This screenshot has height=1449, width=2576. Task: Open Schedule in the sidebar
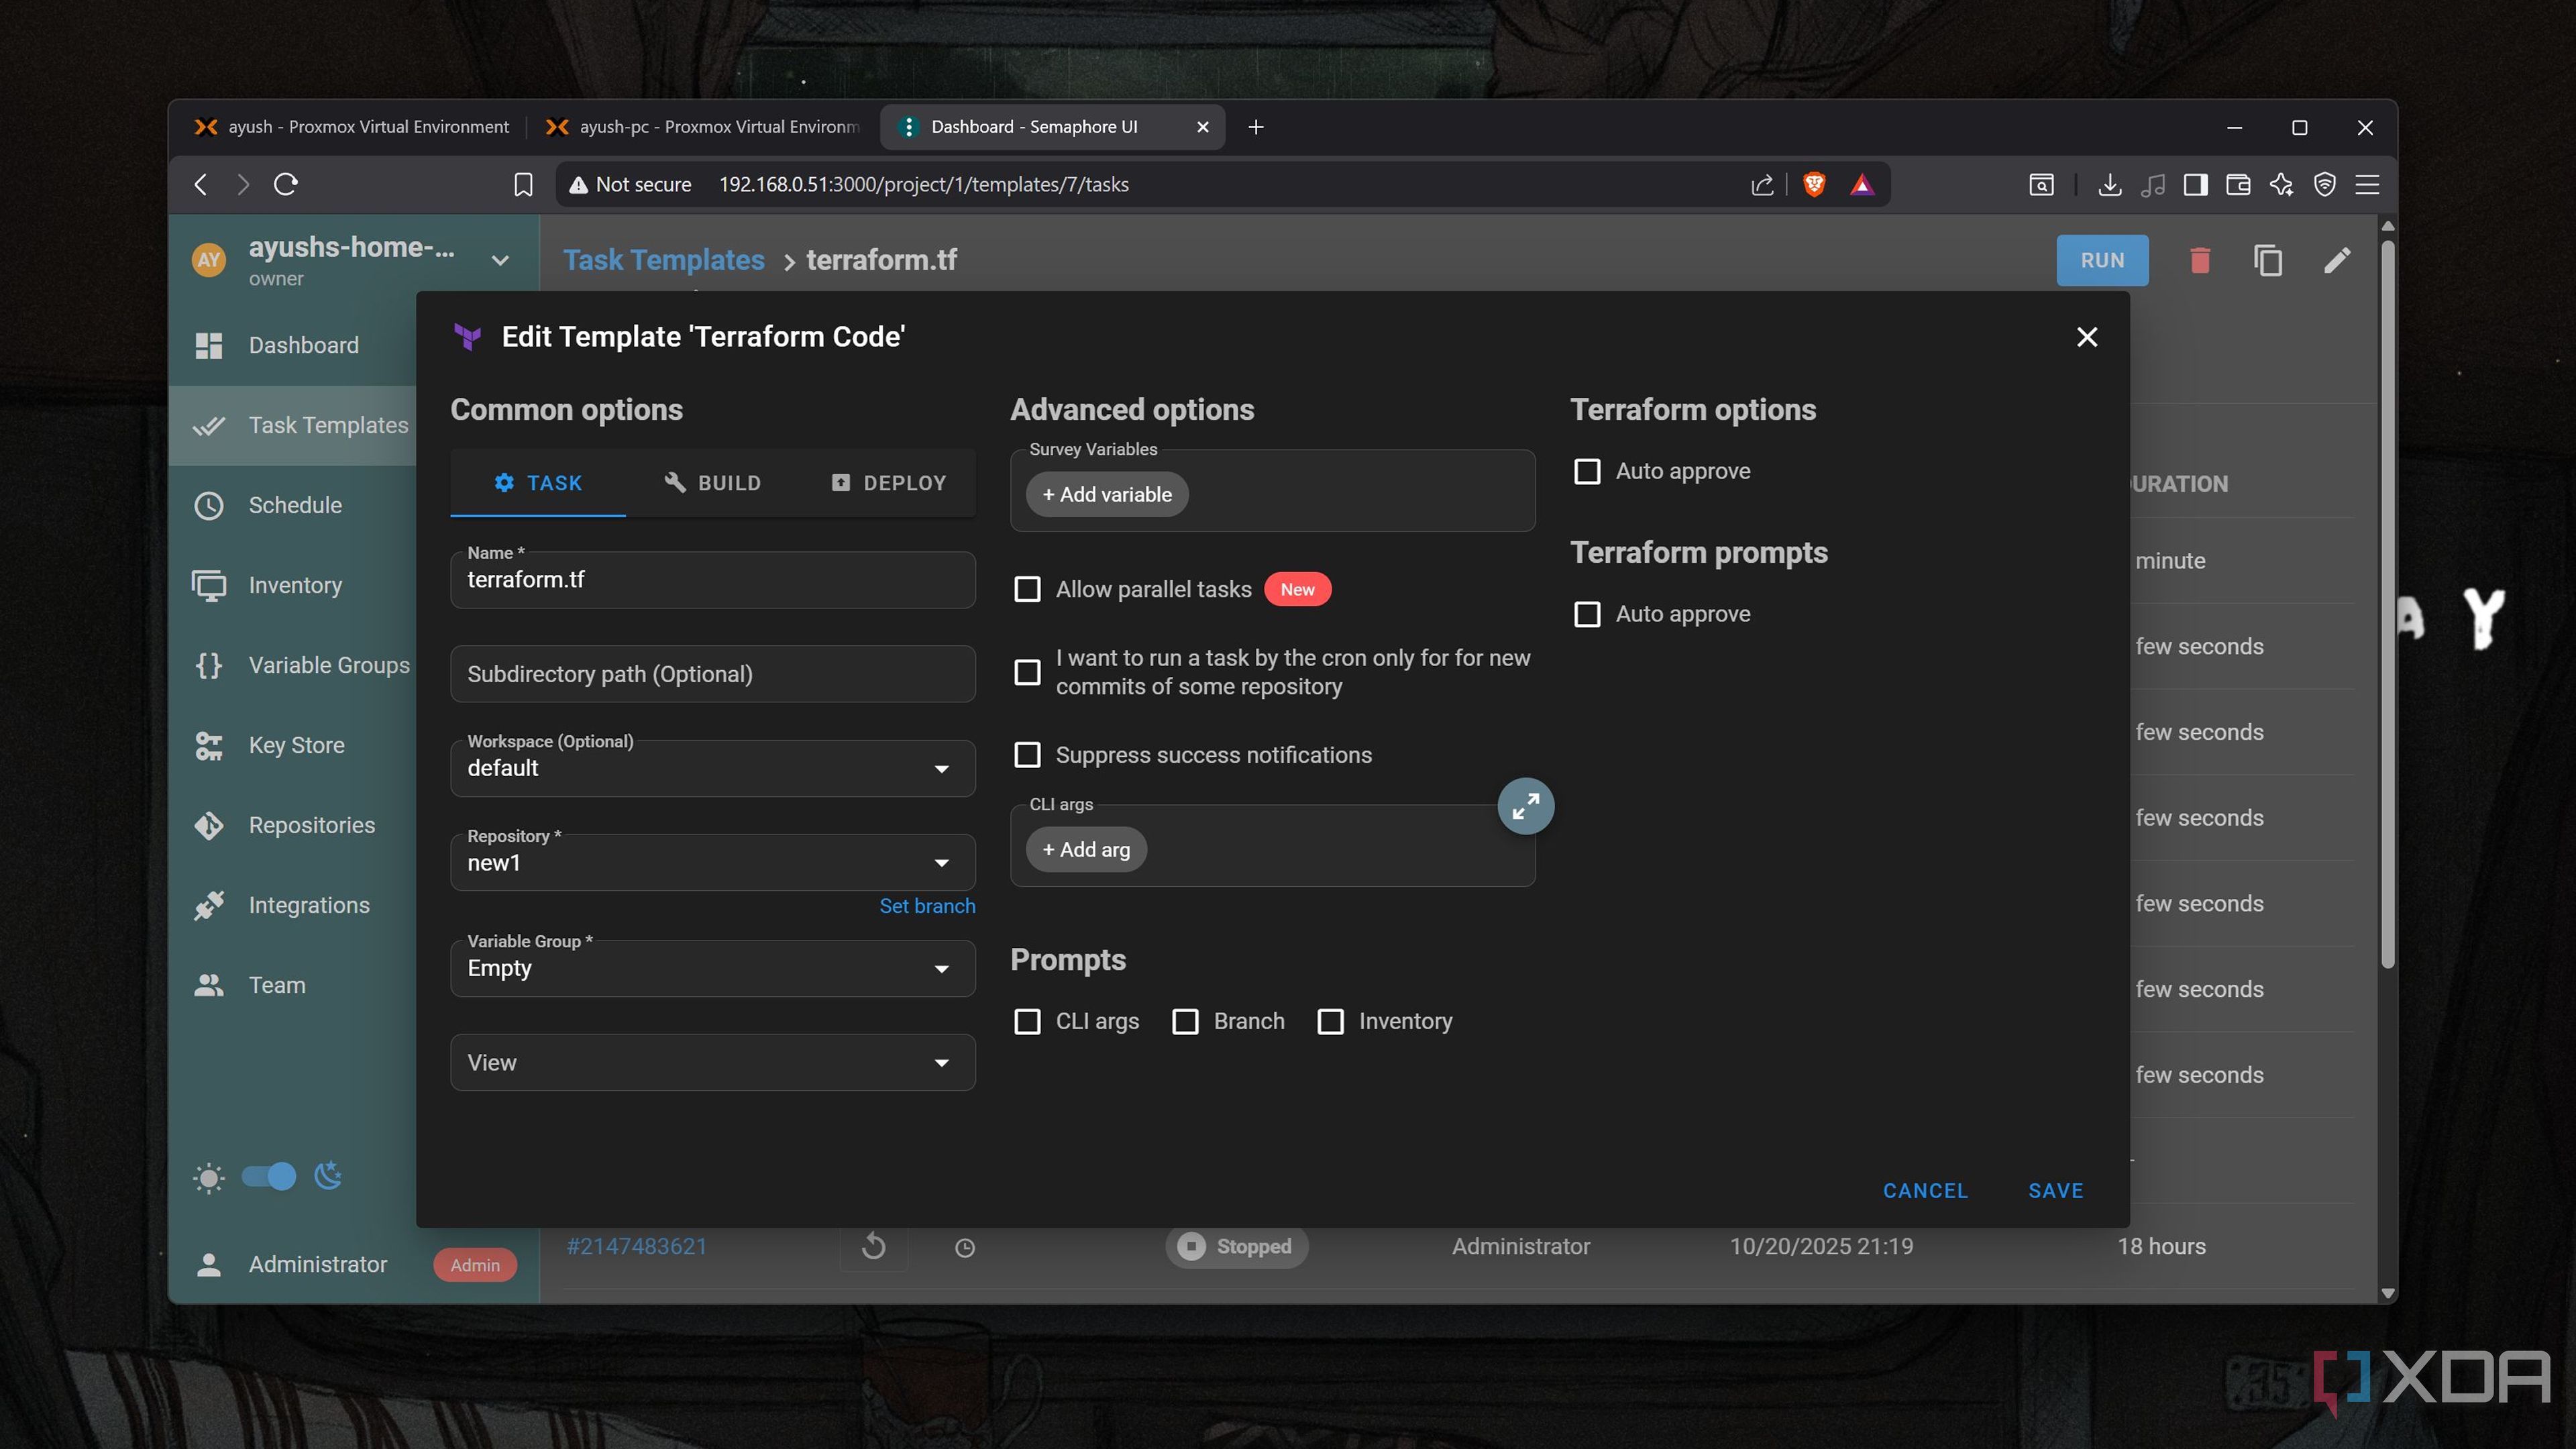pos(294,505)
